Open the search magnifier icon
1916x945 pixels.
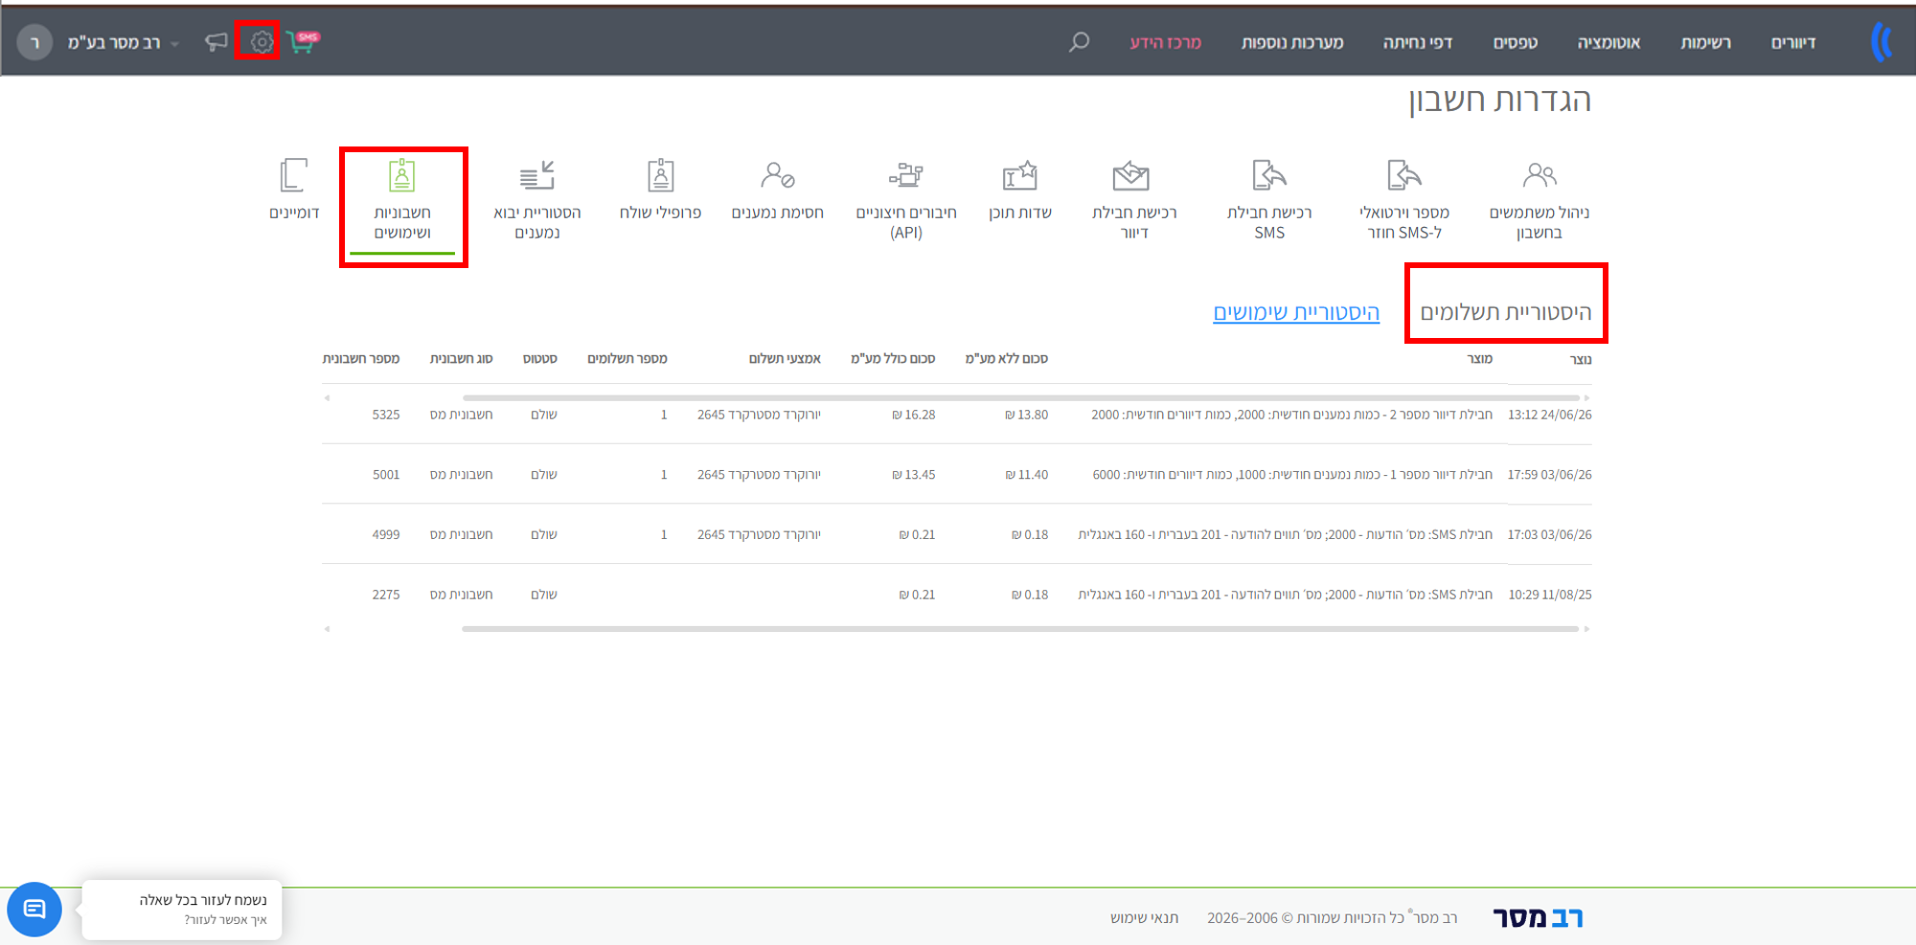click(1079, 42)
